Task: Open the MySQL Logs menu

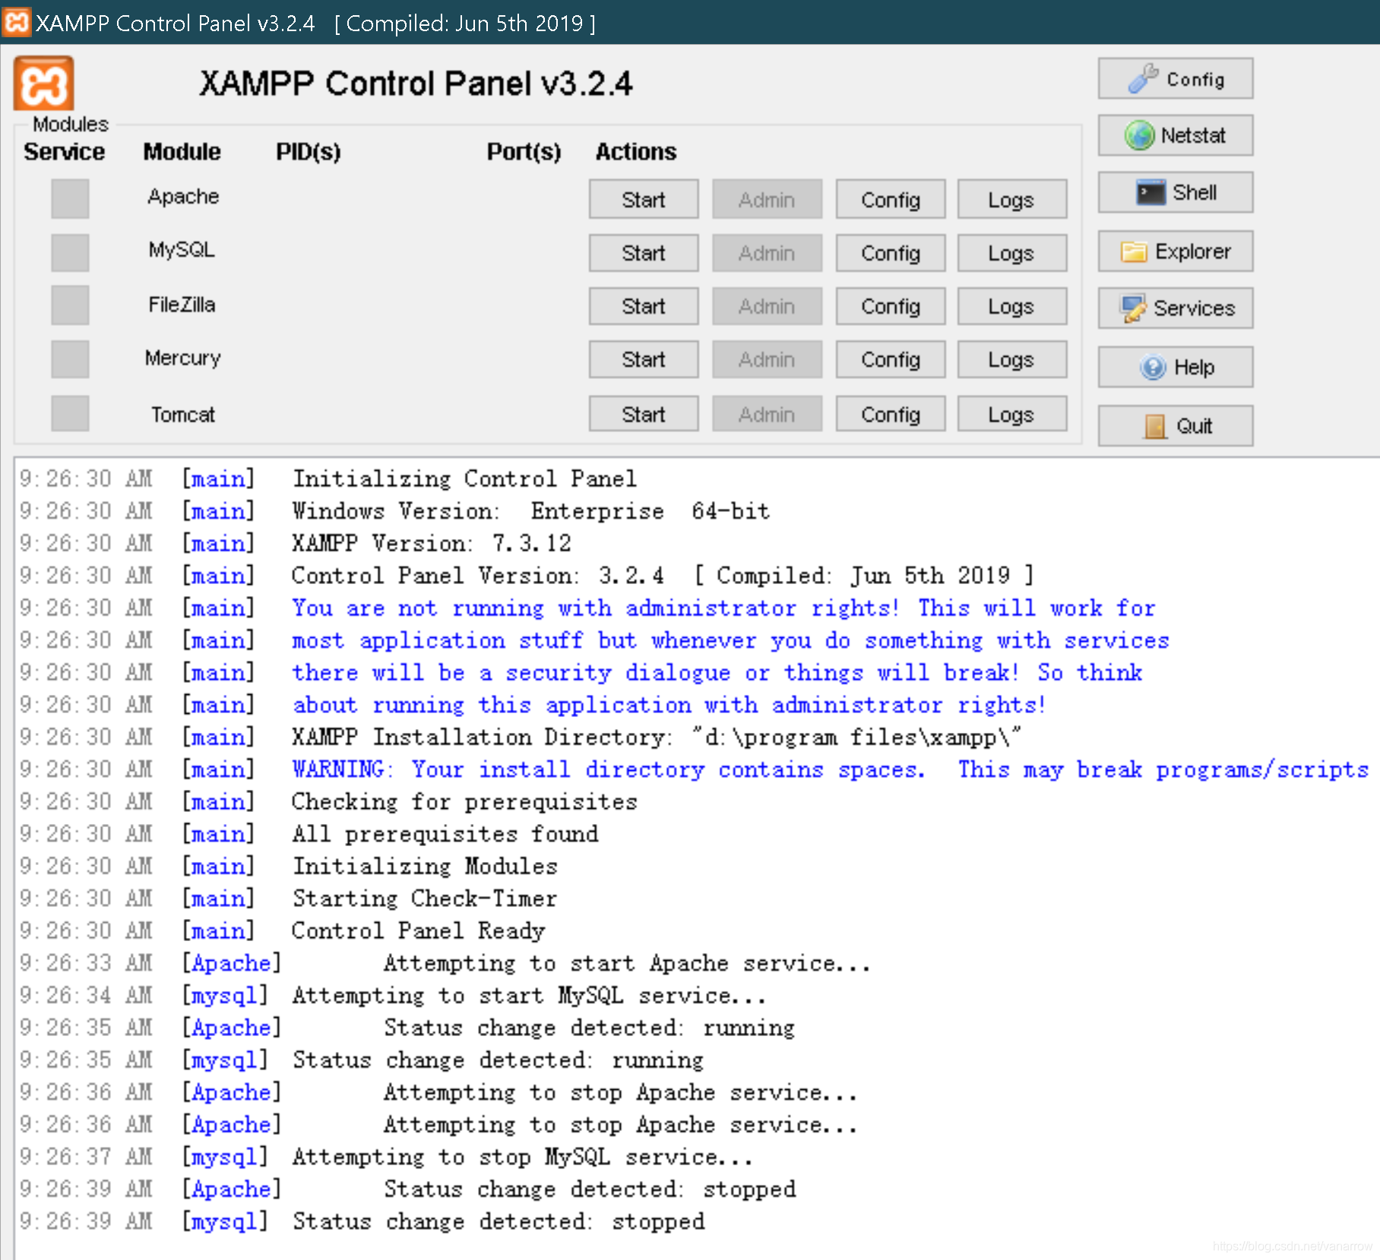Action: [x=1012, y=253]
